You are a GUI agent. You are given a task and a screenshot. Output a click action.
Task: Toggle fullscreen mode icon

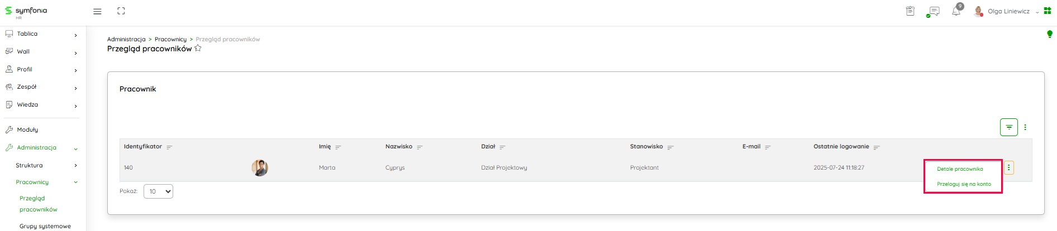pyautogui.click(x=121, y=11)
